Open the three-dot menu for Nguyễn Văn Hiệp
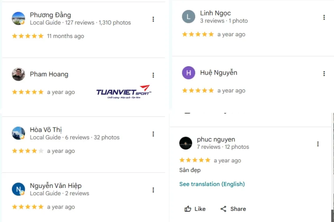Screen dimensions: 334x222 pos(153,190)
